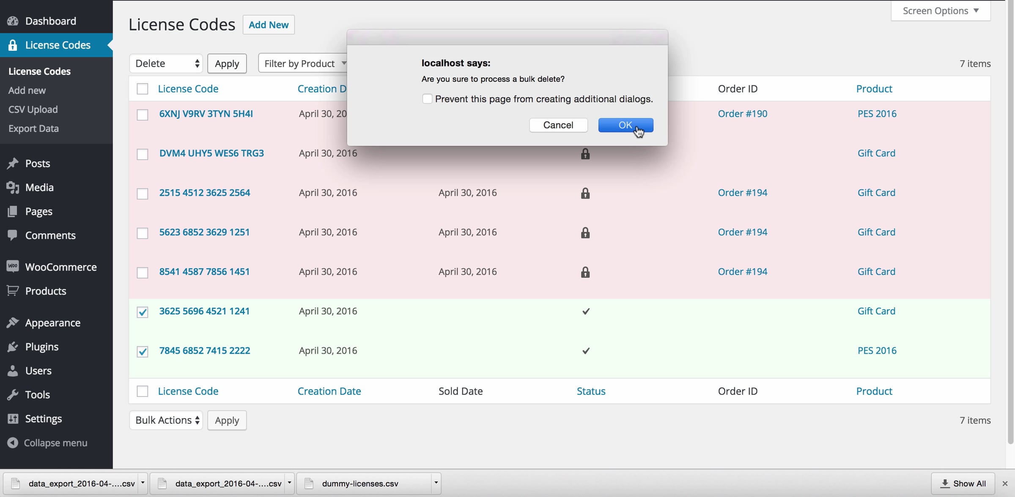Viewport: 1015px width, 497px height.
Task: Click lock status icon for 8541 4587 7856 1451
Action: [585, 272]
